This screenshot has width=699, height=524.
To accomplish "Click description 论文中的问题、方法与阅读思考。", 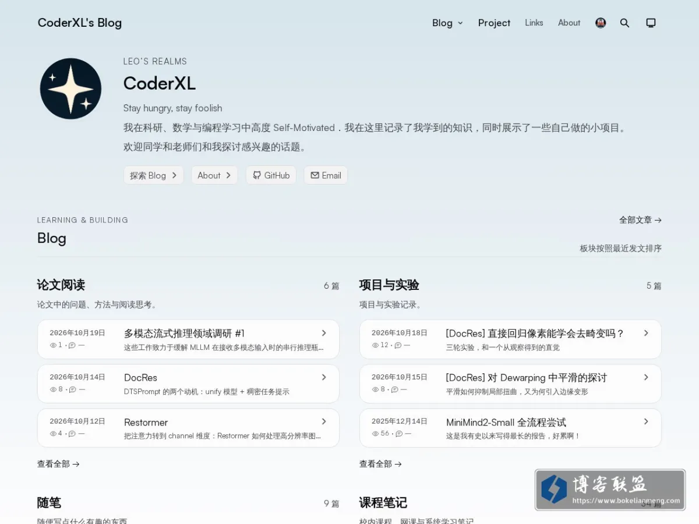I will click(x=98, y=305).
